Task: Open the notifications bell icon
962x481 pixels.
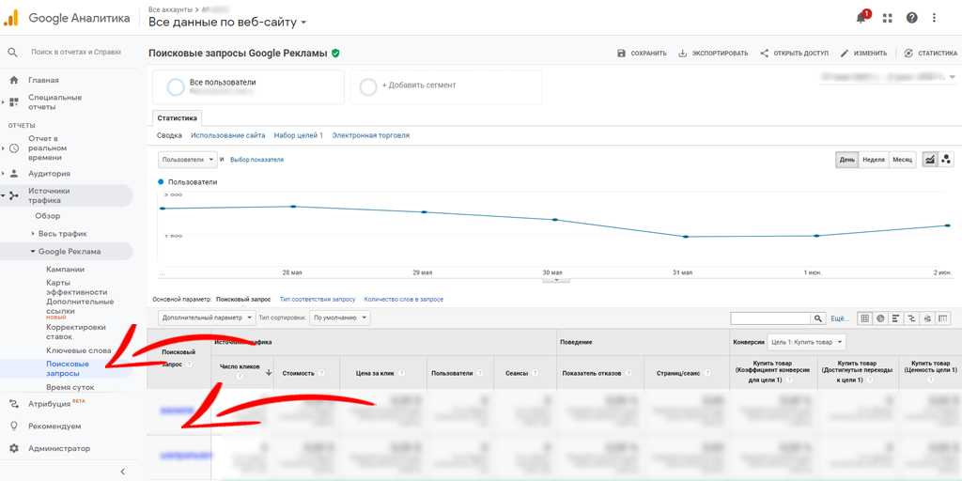Action: [x=861, y=18]
